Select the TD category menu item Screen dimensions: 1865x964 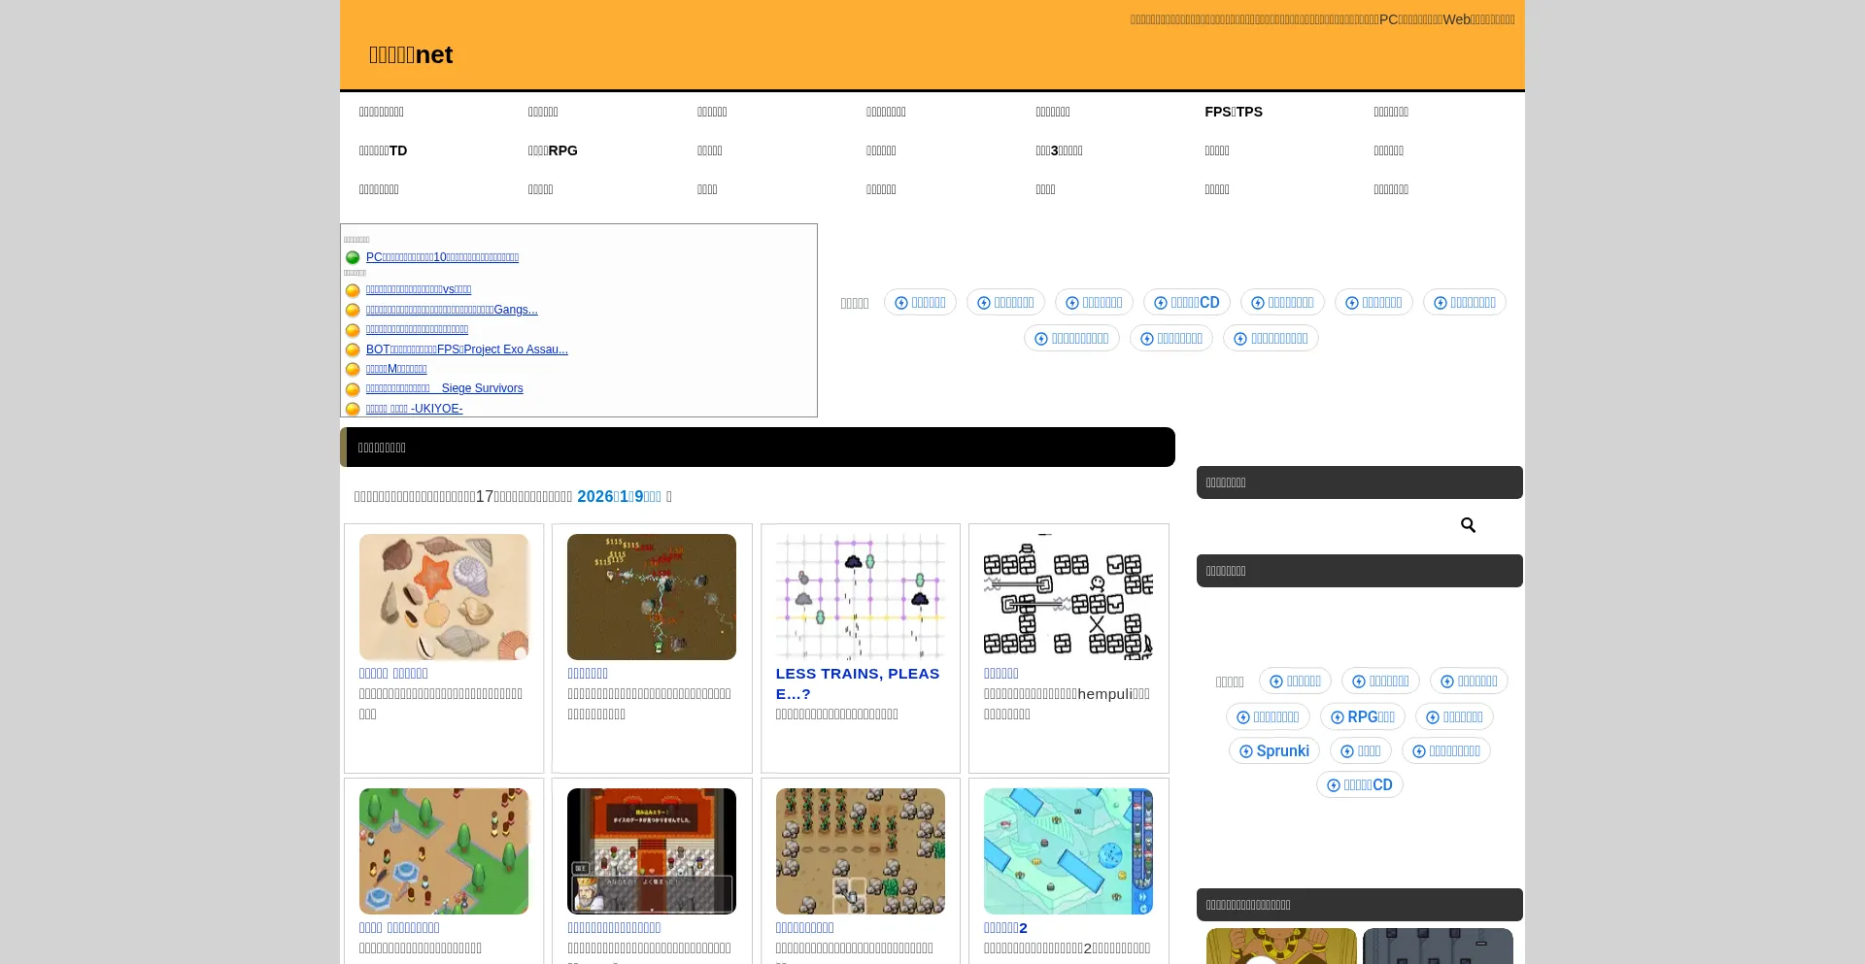[383, 150]
